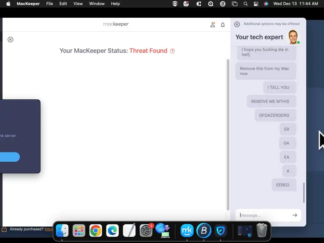
Task: Open the Apple menu
Action: [8, 4]
